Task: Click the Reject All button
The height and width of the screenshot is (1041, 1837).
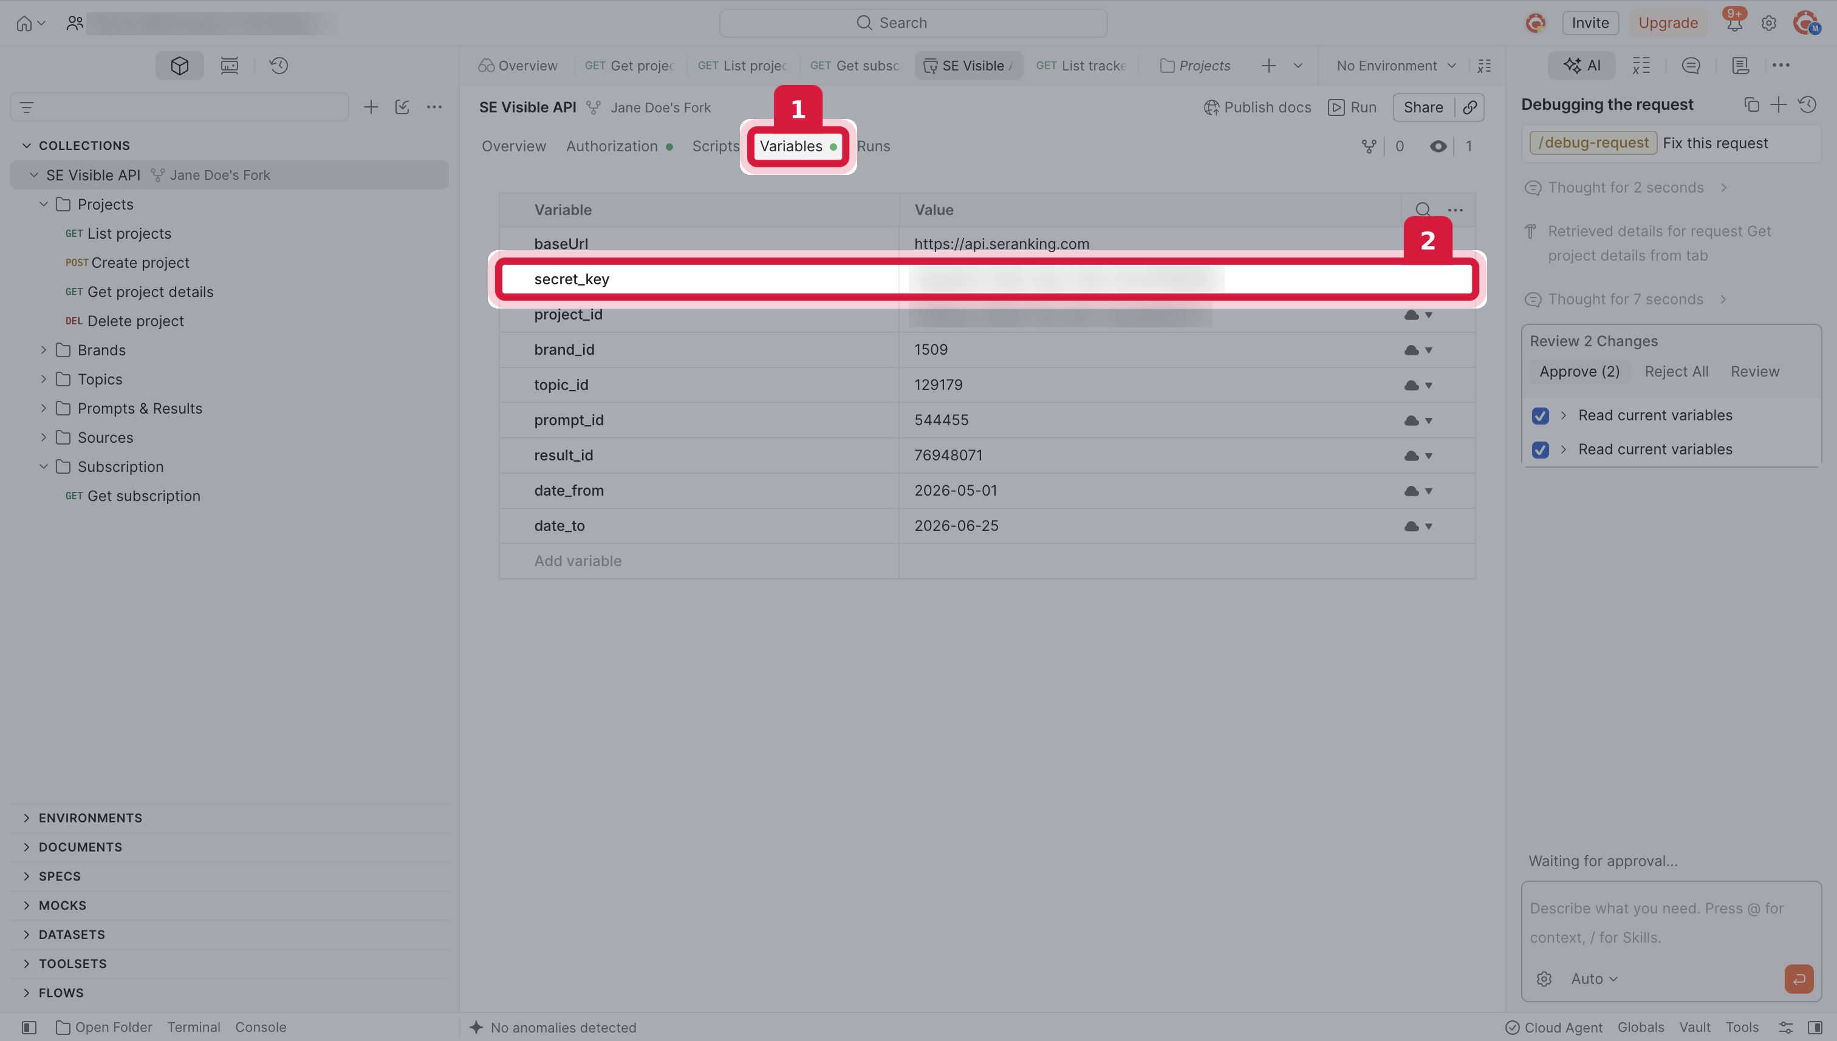Action: [1676, 372]
